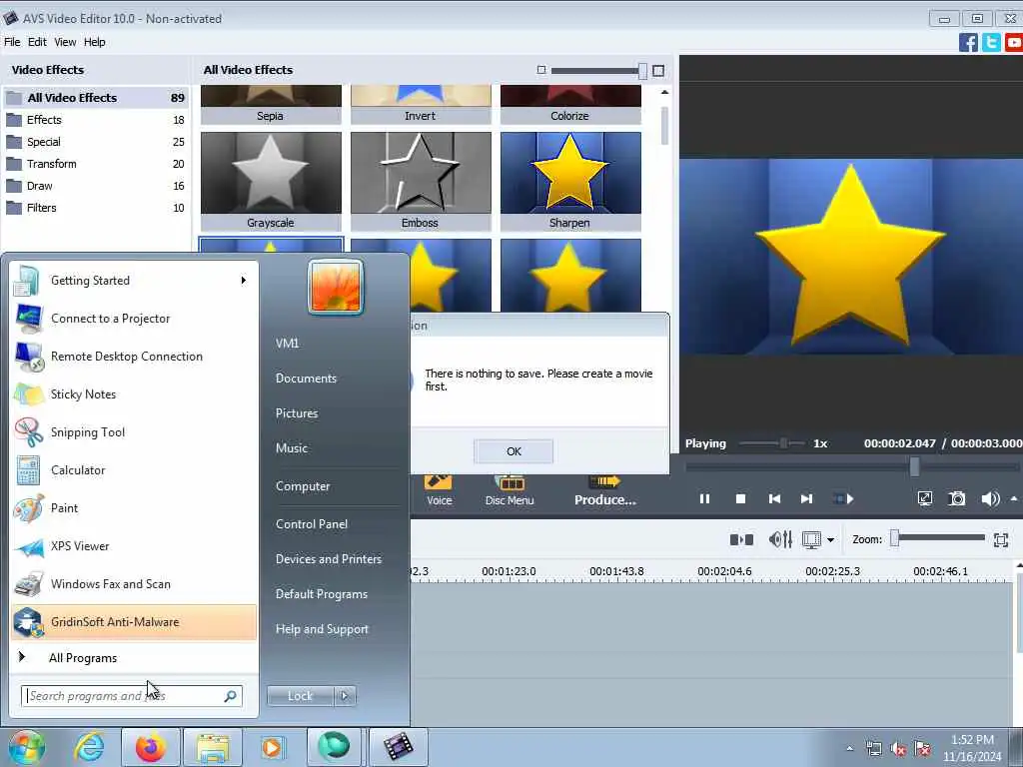Viewport: 1023px width, 767px height.
Task: Select the Special folder
Action: pyautogui.click(x=96, y=142)
